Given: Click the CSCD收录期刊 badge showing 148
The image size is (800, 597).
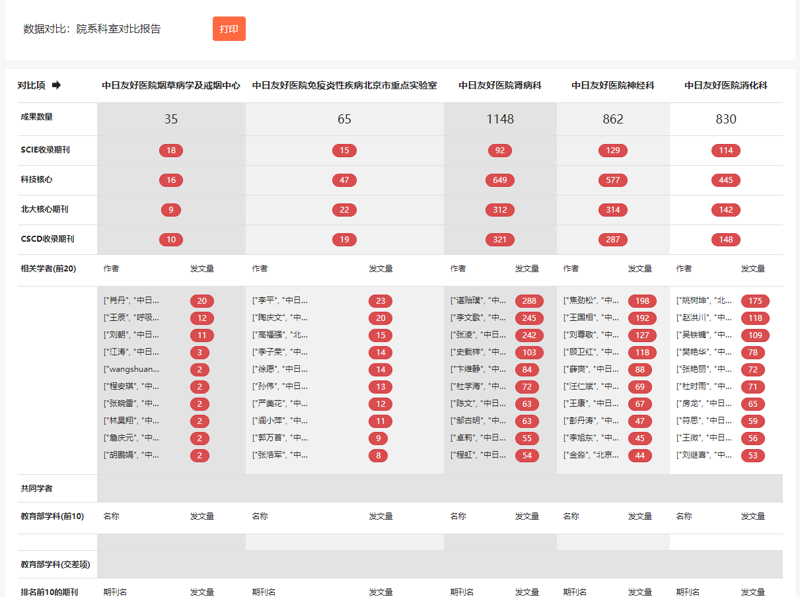Looking at the screenshot, I should [726, 240].
